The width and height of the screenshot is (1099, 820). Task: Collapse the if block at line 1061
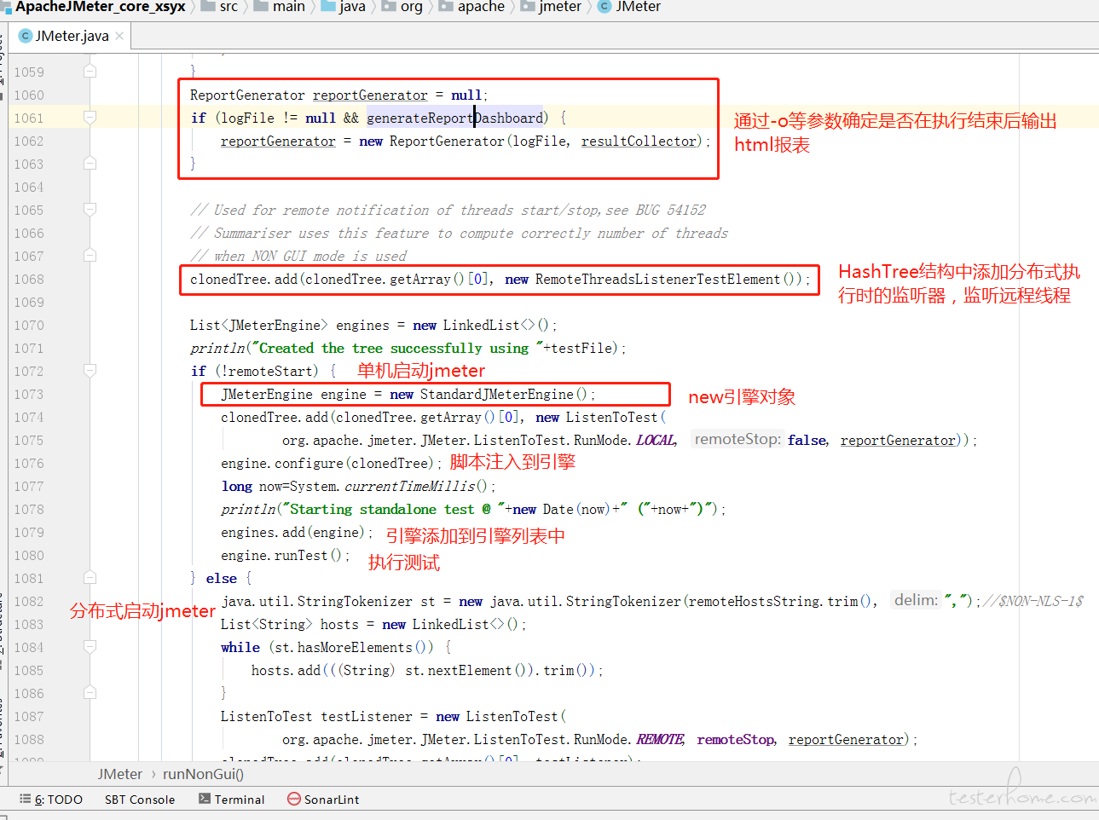90,118
